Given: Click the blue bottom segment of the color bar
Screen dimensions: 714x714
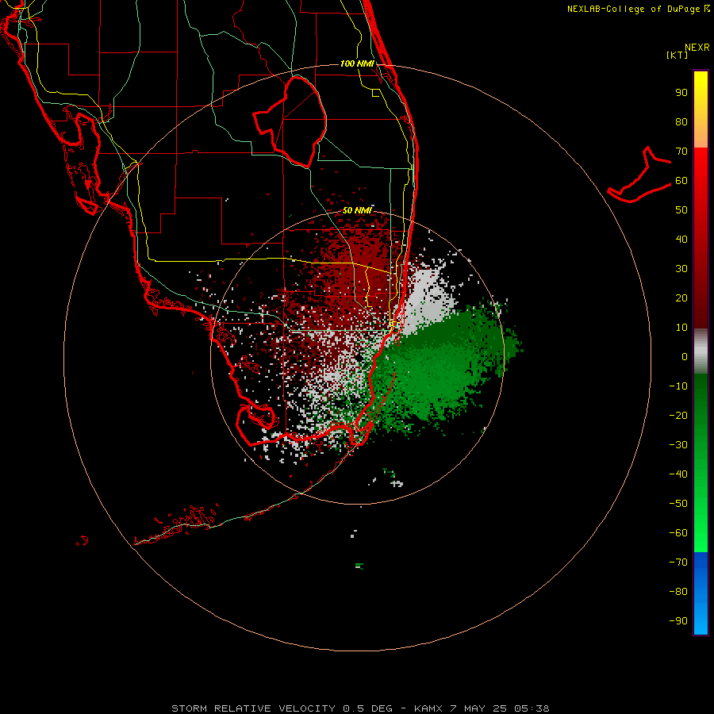Looking at the screenshot, I should coord(701,593).
